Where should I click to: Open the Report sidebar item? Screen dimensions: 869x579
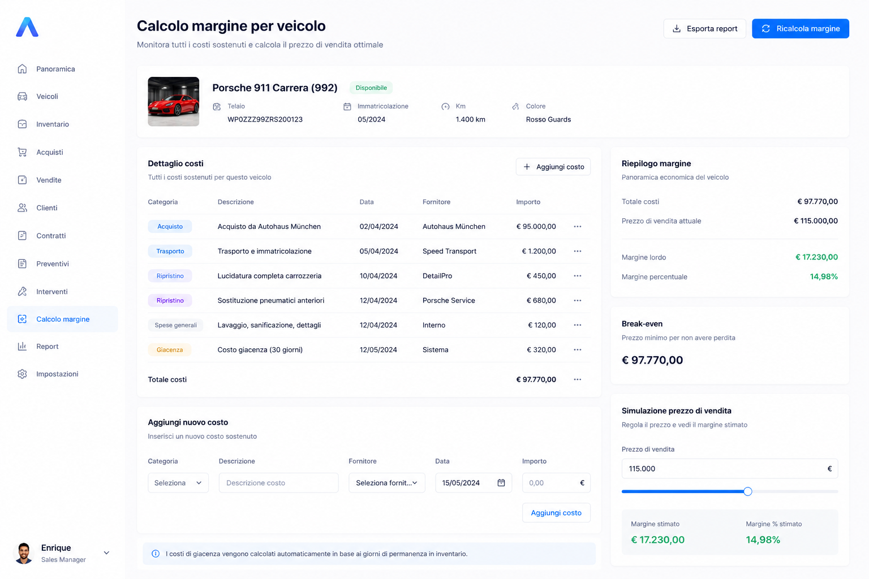[62, 347]
